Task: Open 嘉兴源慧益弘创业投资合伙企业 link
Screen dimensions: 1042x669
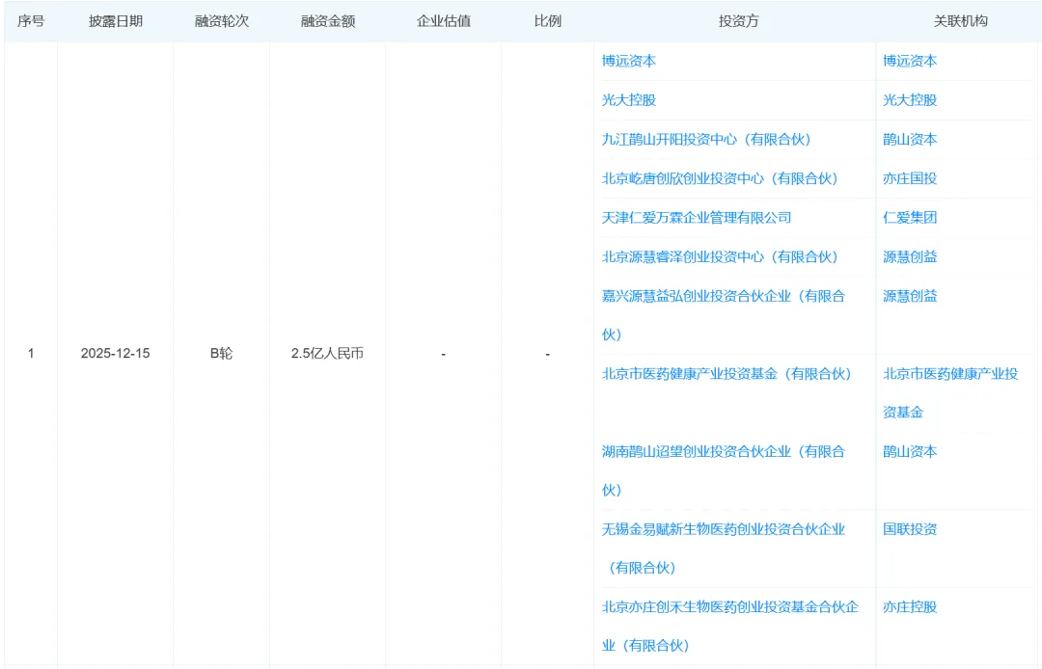Action: click(x=723, y=315)
